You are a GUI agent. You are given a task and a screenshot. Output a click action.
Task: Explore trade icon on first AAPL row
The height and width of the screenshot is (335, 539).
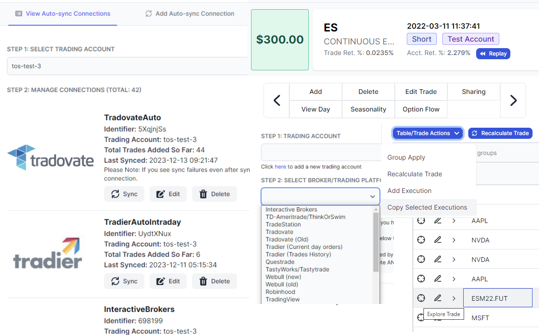click(x=421, y=220)
